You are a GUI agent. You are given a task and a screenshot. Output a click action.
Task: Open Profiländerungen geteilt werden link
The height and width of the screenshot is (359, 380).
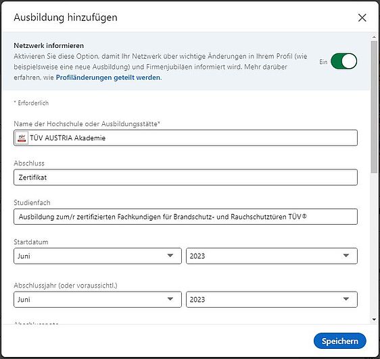(x=108, y=78)
